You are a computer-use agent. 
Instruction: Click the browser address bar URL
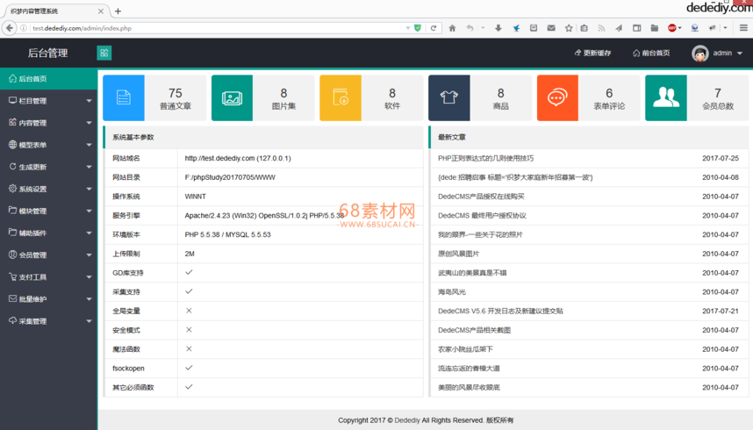coord(82,28)
